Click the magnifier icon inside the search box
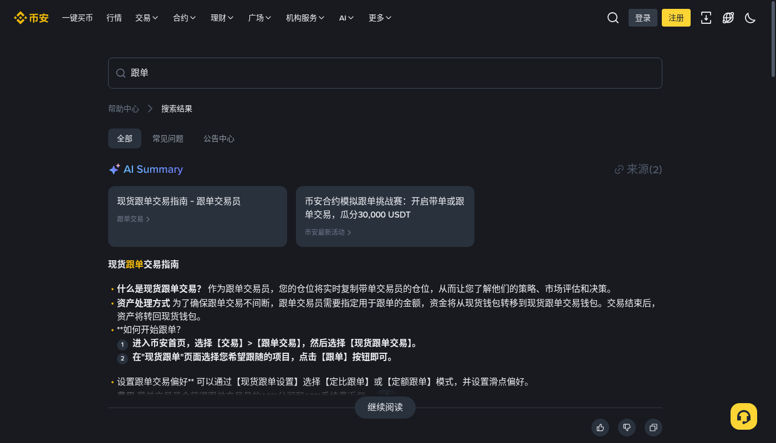Screen dimensions: 776x443 pyautogui.click(x=121, y=73)
